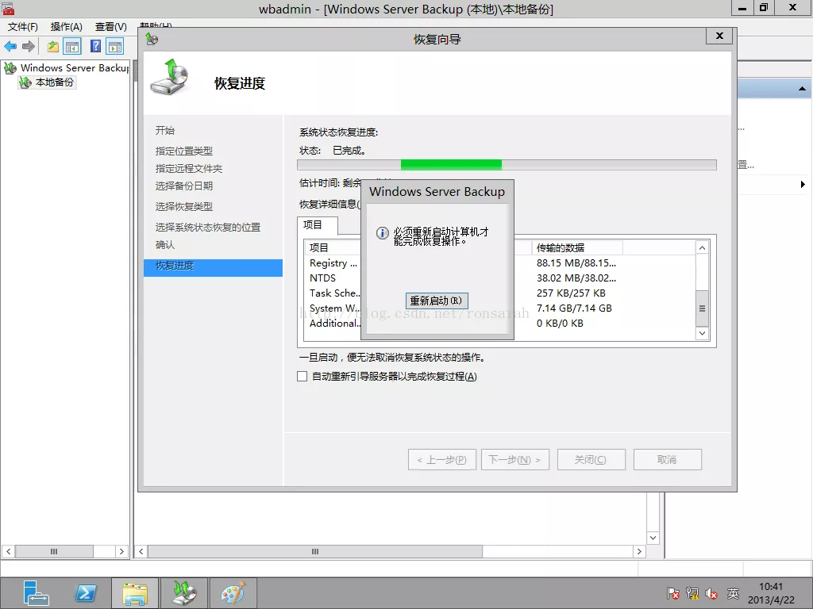Open the 文件(F) menu
Screen dimensions: 813x609
[23, 27]
